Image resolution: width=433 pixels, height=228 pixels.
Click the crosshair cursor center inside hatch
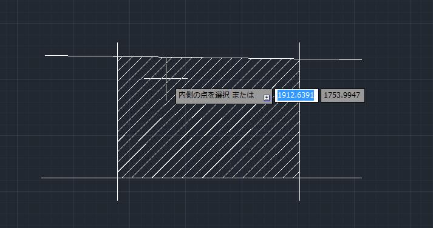pyautogui.click(x=166, y=79)
